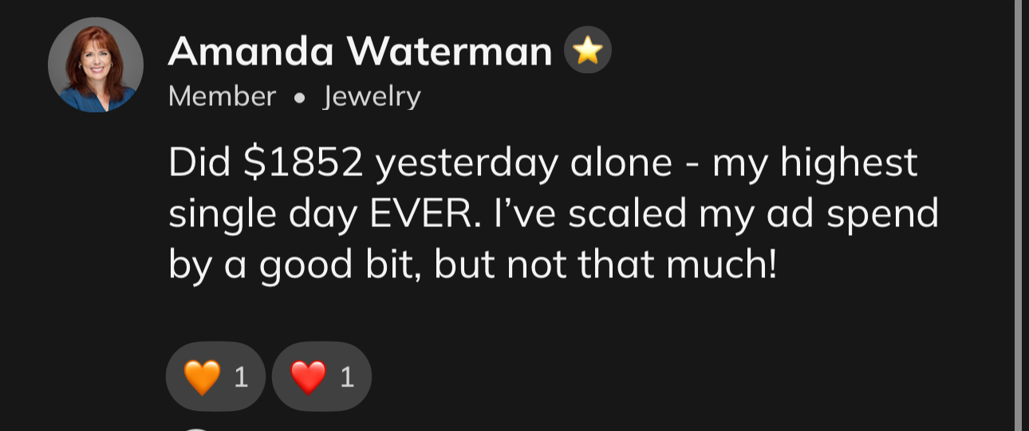This screenshot has width=1029, height=431.
Task: Click the dot separator before Jewelry
Action: 299,97
